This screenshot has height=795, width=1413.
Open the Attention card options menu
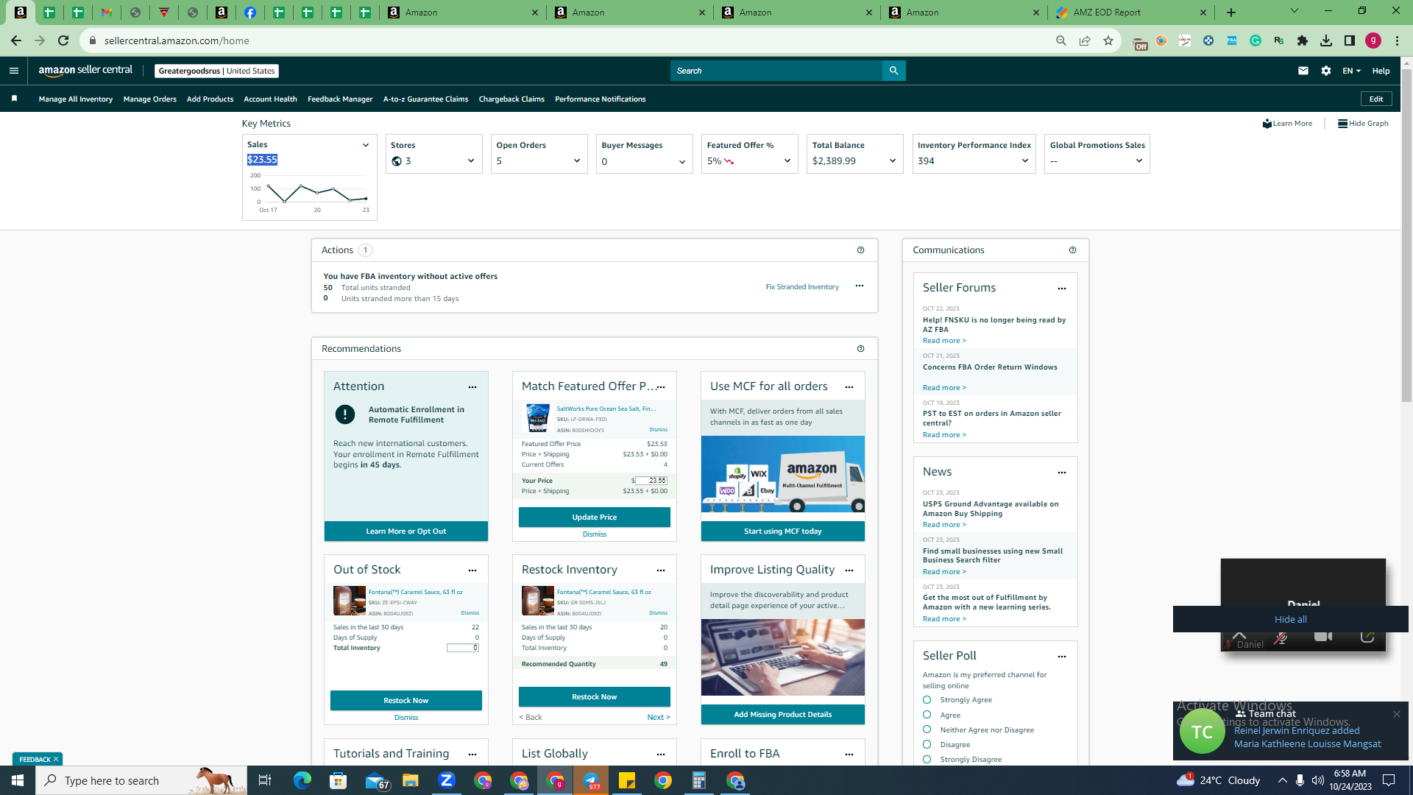pyautogui.click(x=472, y=387)
